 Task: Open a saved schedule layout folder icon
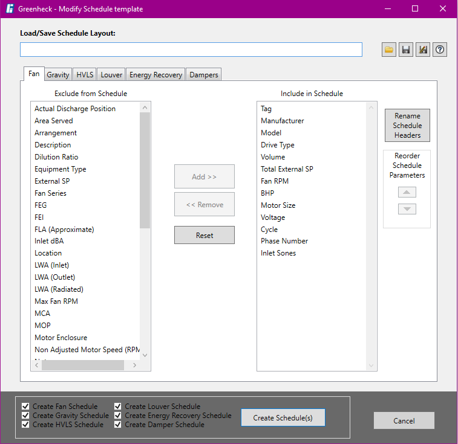coord(389,50)
